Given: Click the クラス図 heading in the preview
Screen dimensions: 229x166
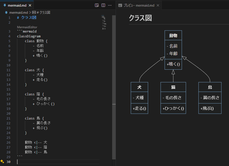Looking at the screenshot, I should (x=140, y=18).
